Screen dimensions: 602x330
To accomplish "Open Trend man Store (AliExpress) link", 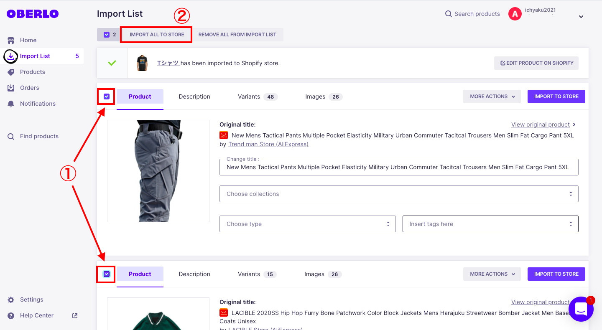I will (x=268, y=144).
